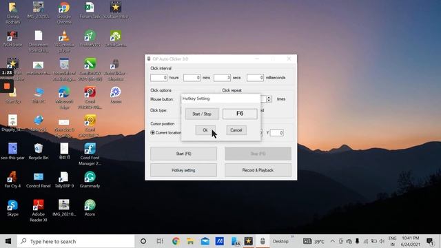This screenshot has width=441, height=248.
Task: Select the Skype desktop icon
Action: click(12, 208)
